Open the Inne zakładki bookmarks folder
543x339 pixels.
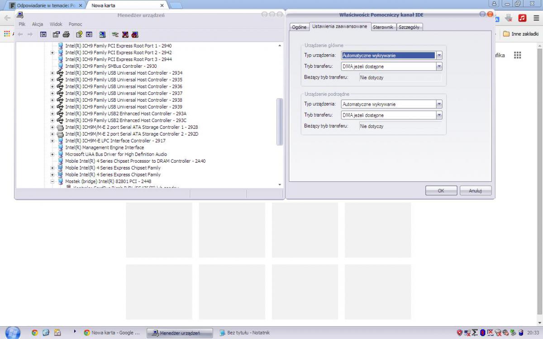521,34
